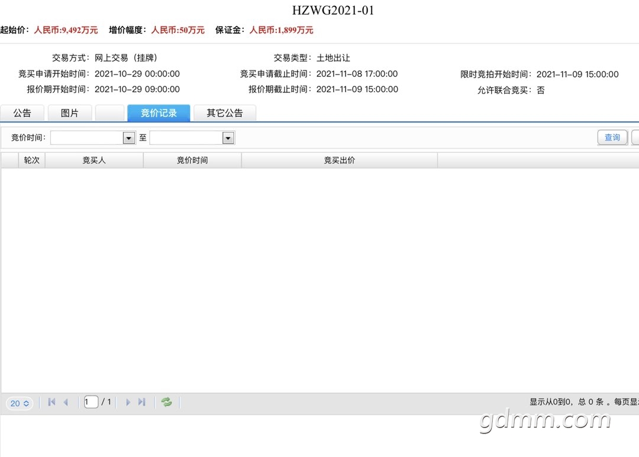Sort by the 竞价时间 column header
Viewport: 639px width, 457px height.
point(192,160)
